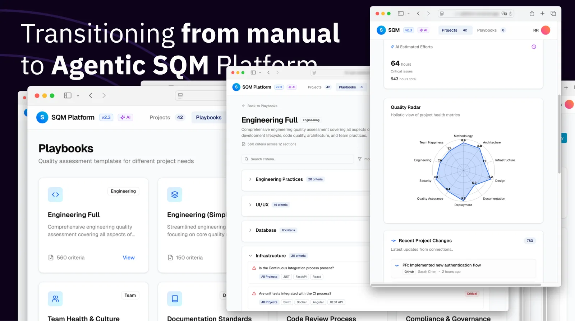This screenshot has height=321, width=575.
Task: Click the S logo in the Playbooks window
Action: click(x=42, y=117)
